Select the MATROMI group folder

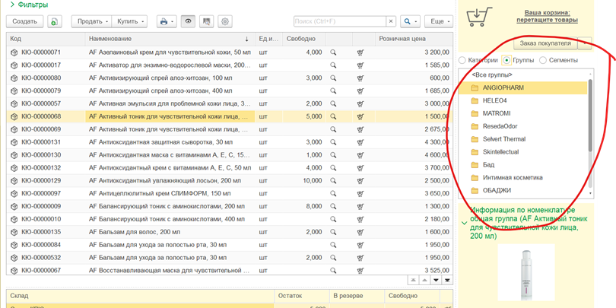[x=523, y=113]
